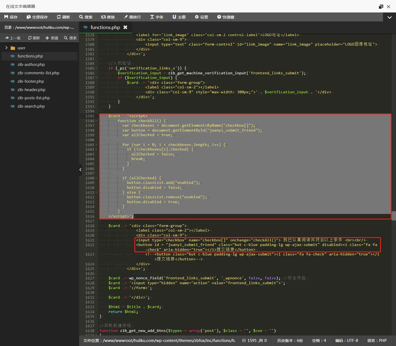Show keyboard shortcuts (快捷键) help
396x346 pixels.
(x=226, y=17)
